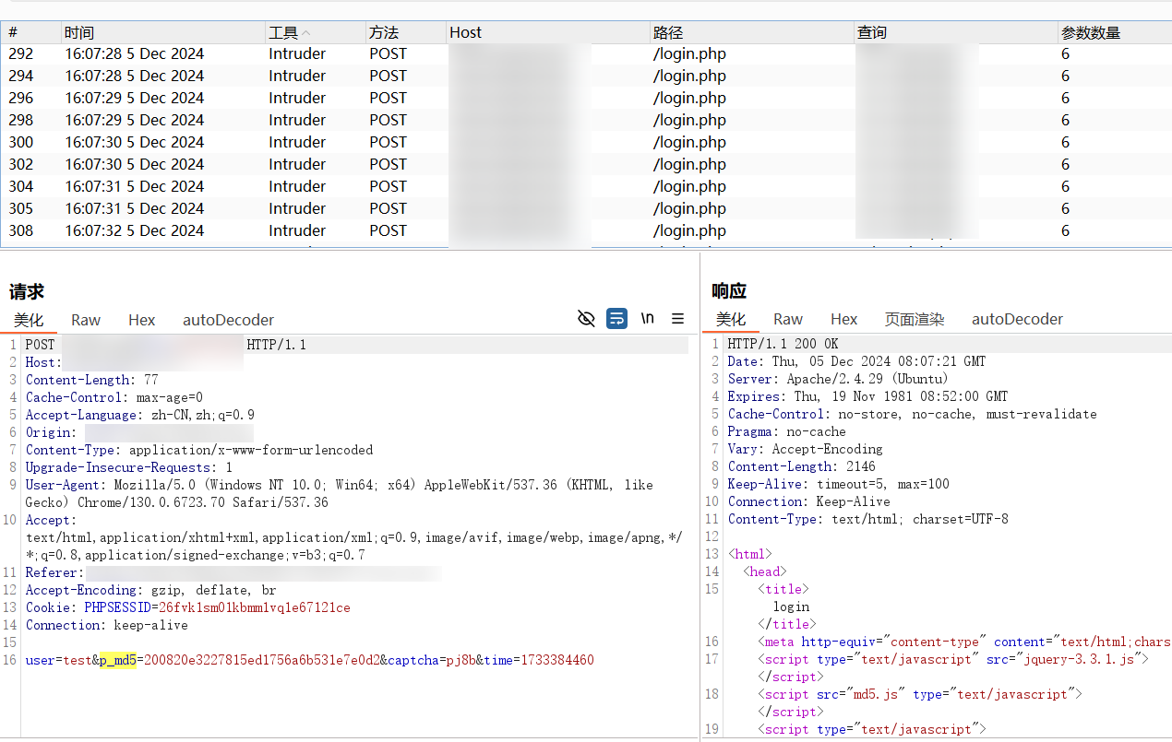Sort table by Host column header
The width and height of the screenshot is (1172, 742).
[548, 32]
